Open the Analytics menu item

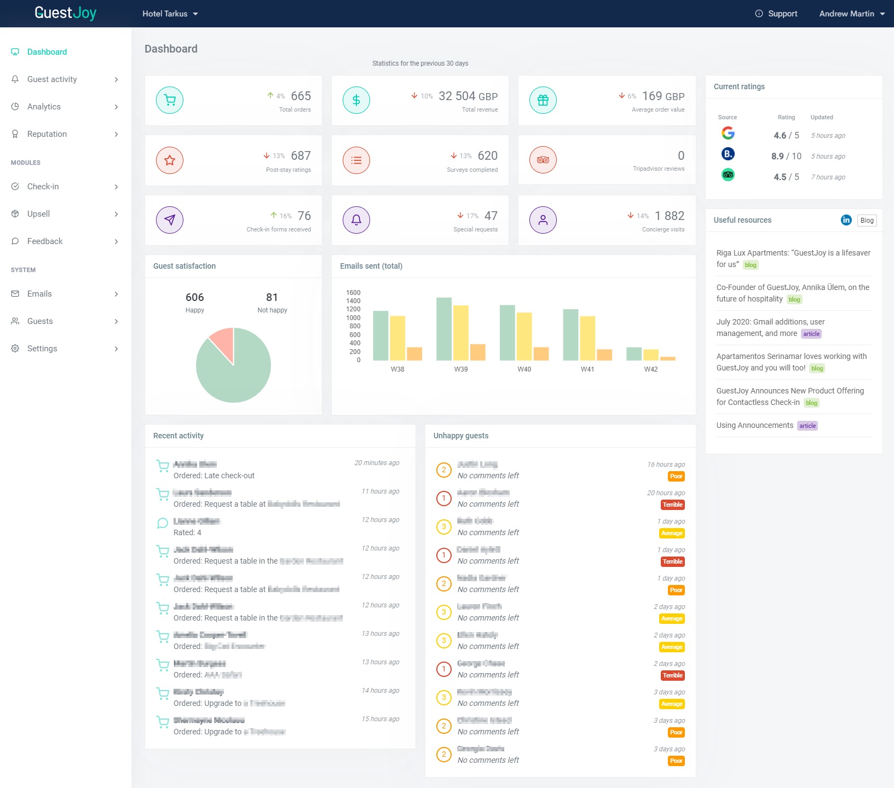(x=66, y=107)
